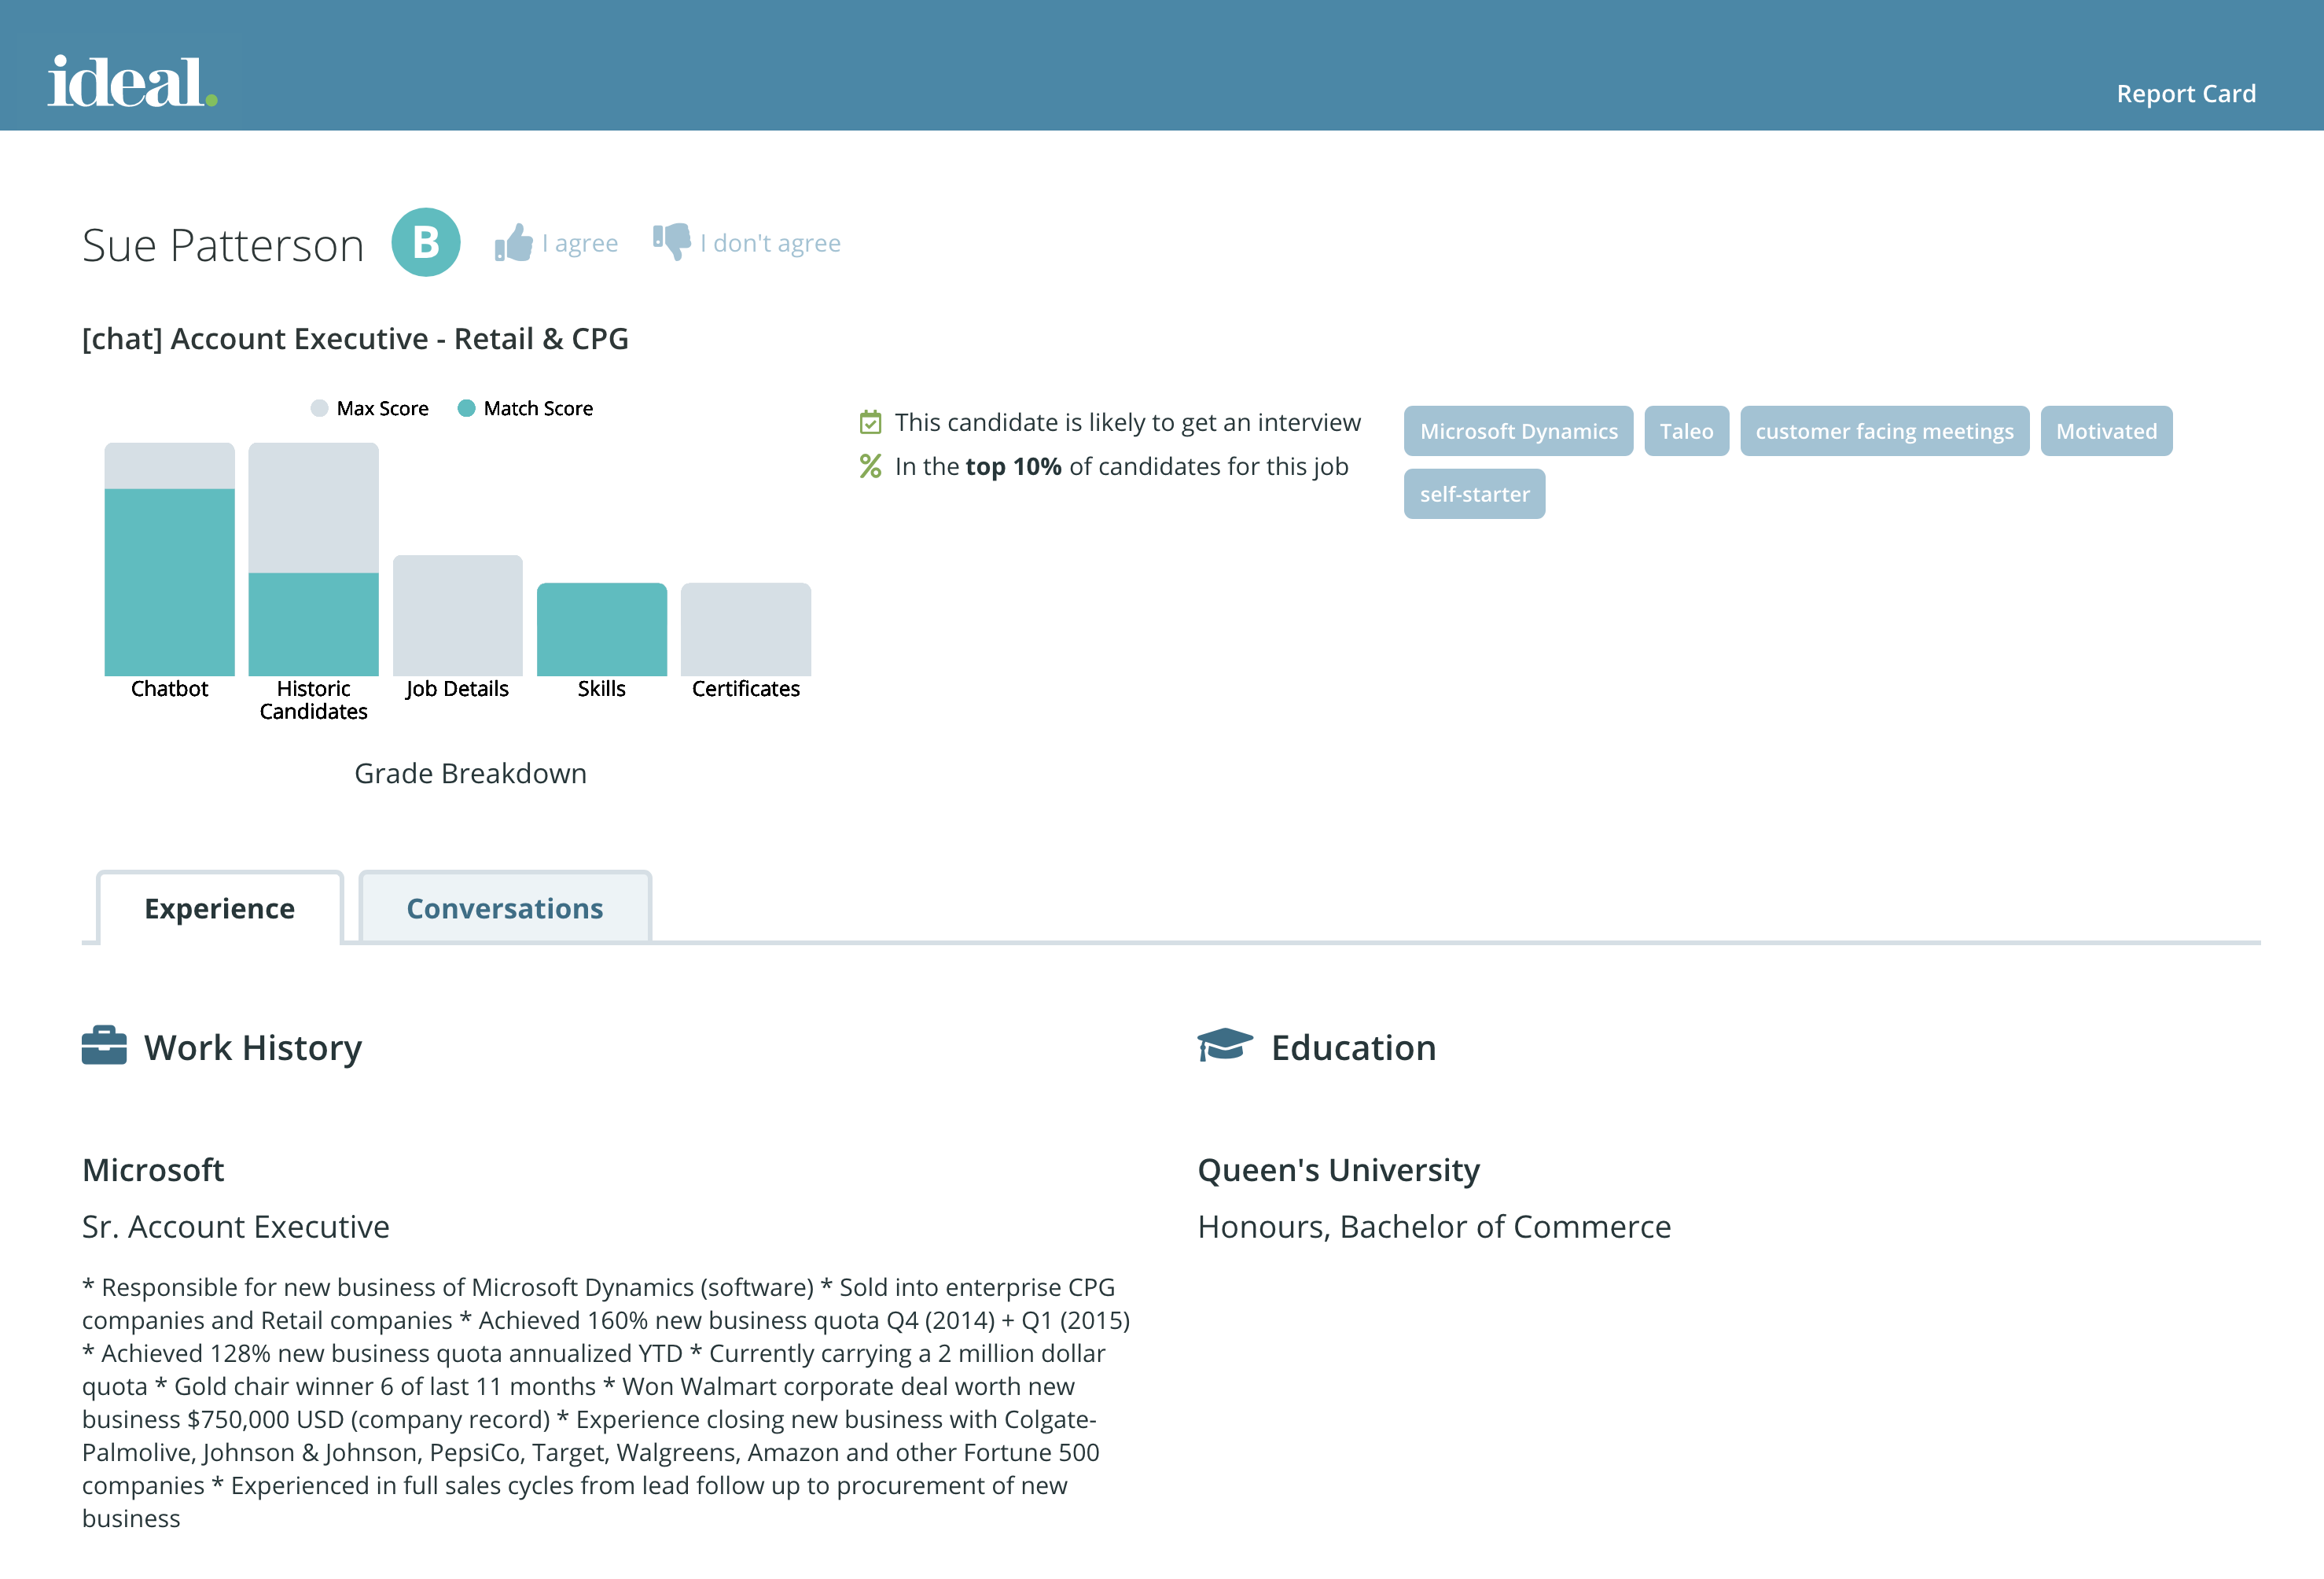
Task: Click the Chatbot score bar
Action: pos(170,582)
